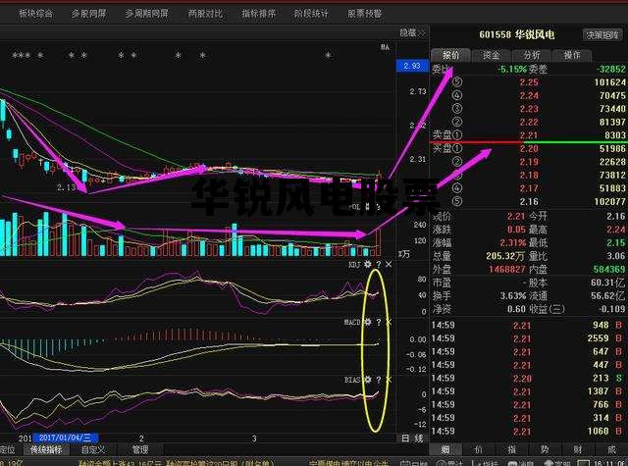Open MACD indicator settings gear
Image resolution: width=628 pixels, height=466 pixels.
[x=367, y=322]
